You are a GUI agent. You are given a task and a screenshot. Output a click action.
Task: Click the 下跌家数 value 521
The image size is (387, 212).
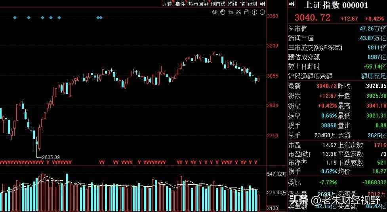(x=381, y=163)
